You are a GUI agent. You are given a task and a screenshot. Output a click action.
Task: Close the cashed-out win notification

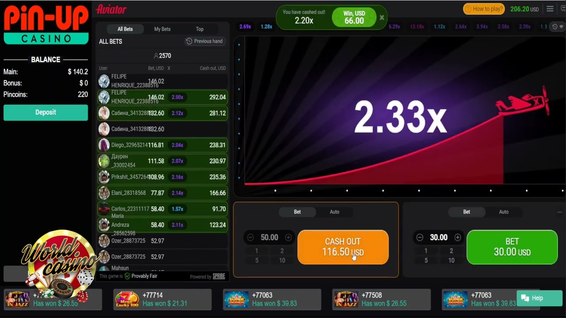coord(382,18)
